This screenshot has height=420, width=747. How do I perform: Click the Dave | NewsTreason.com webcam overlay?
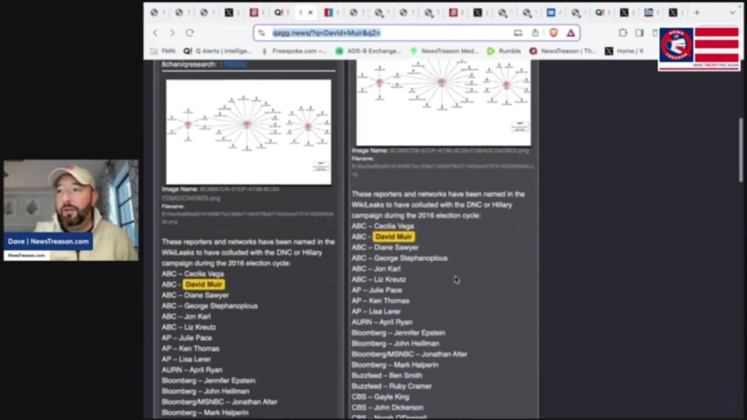pos(71,210)
